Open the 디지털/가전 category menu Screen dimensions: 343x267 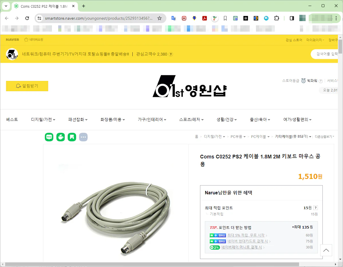(43, 120)
